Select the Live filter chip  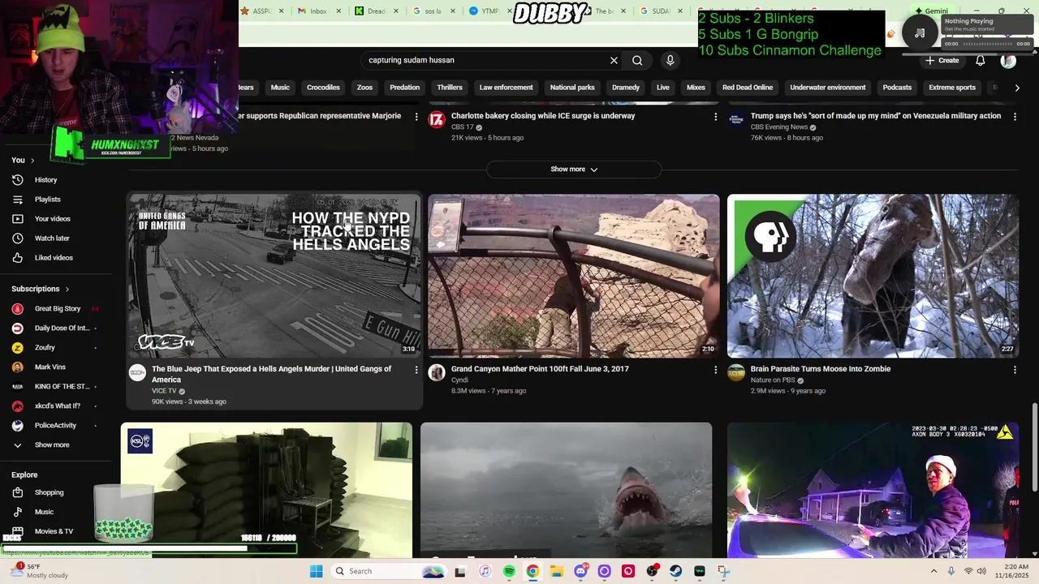tap(663, 88)
